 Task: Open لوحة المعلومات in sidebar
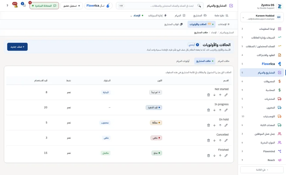click(x=262, y=29)
